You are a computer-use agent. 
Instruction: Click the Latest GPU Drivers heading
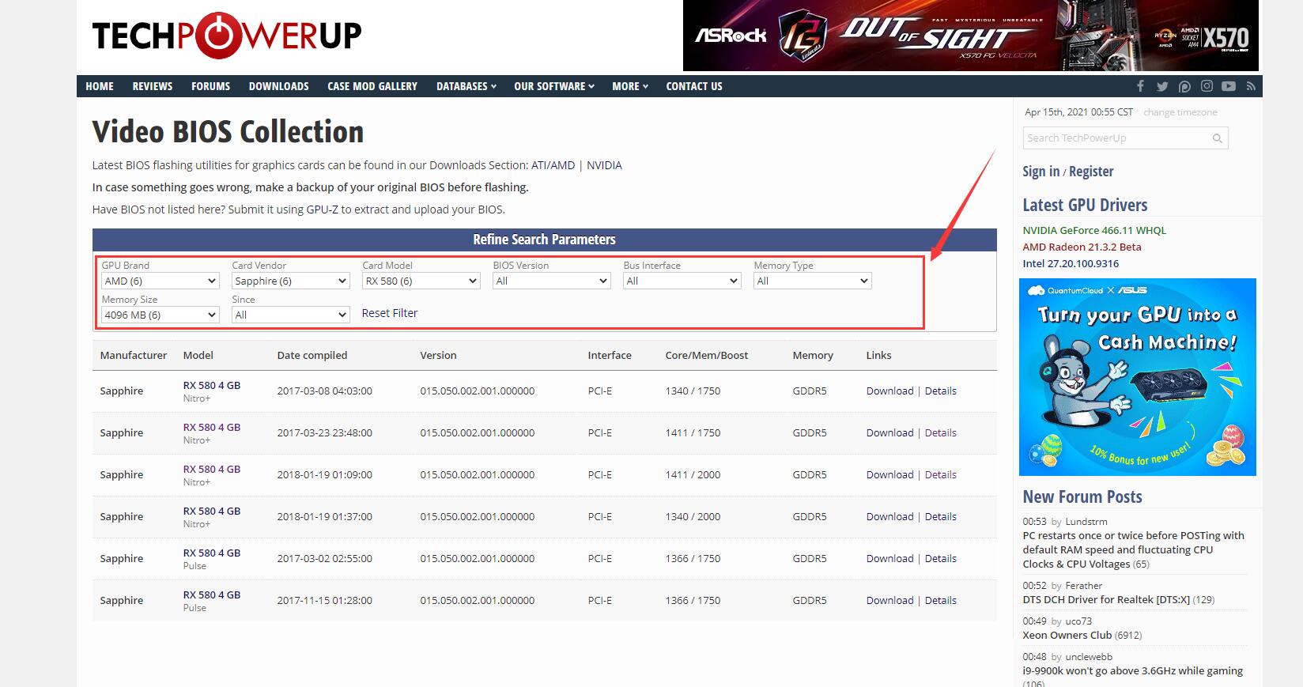[x=1085, y=206]
